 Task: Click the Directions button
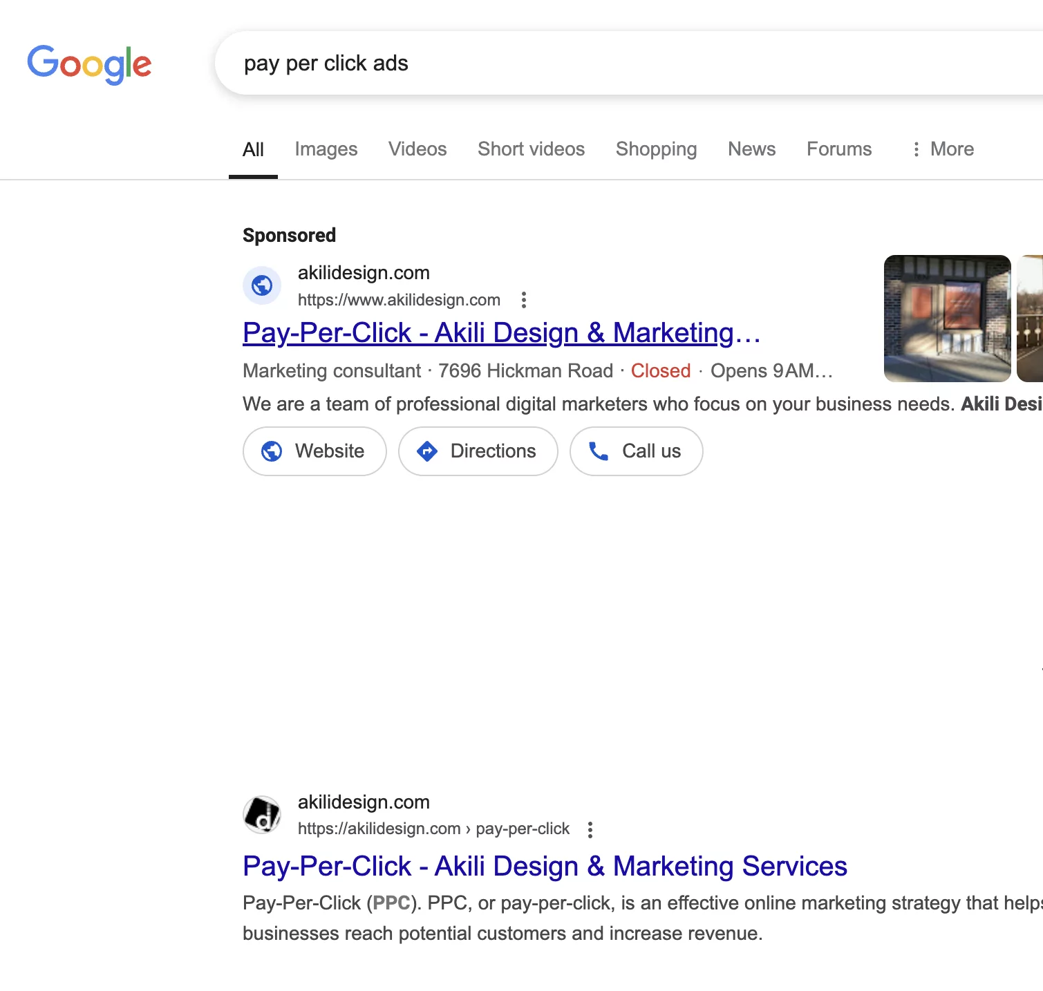[478, 451]
